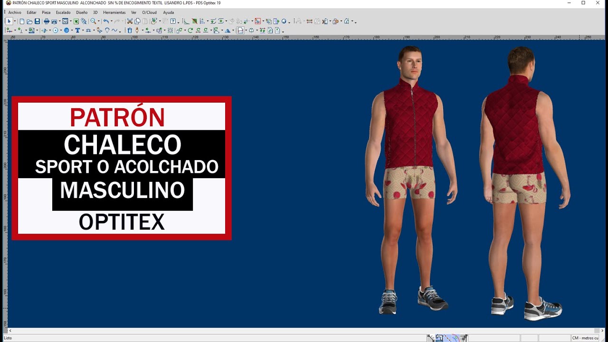The image size is (608, 342).
Task: Click the green-brown diagonal fabric icon
Action: pos(195,21)
